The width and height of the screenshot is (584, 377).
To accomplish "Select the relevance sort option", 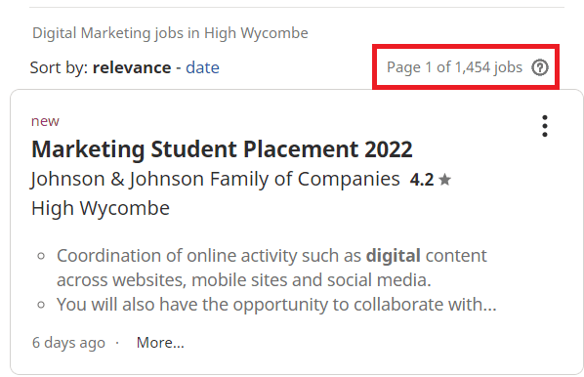I will pyautogui.click(x=132, y=67).
